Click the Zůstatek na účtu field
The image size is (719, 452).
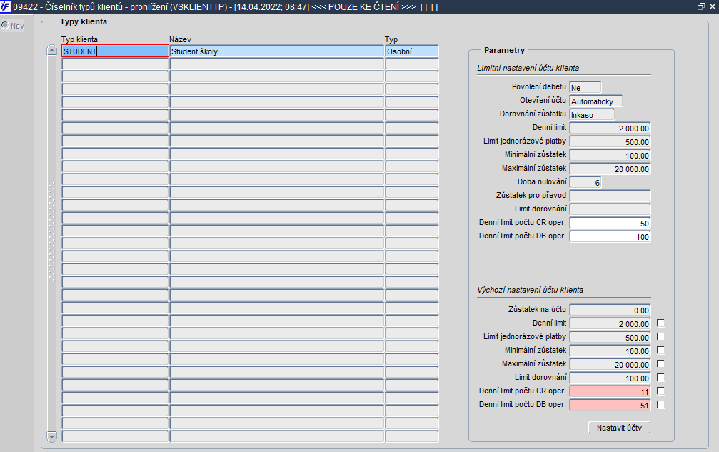click(610, 311)
